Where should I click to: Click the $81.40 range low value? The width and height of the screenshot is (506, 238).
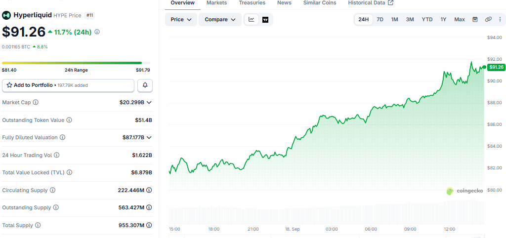[x=8, y=70]
